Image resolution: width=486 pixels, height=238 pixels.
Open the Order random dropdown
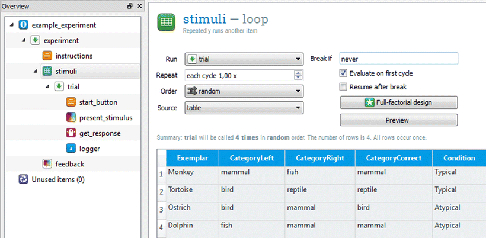point(244,91)
